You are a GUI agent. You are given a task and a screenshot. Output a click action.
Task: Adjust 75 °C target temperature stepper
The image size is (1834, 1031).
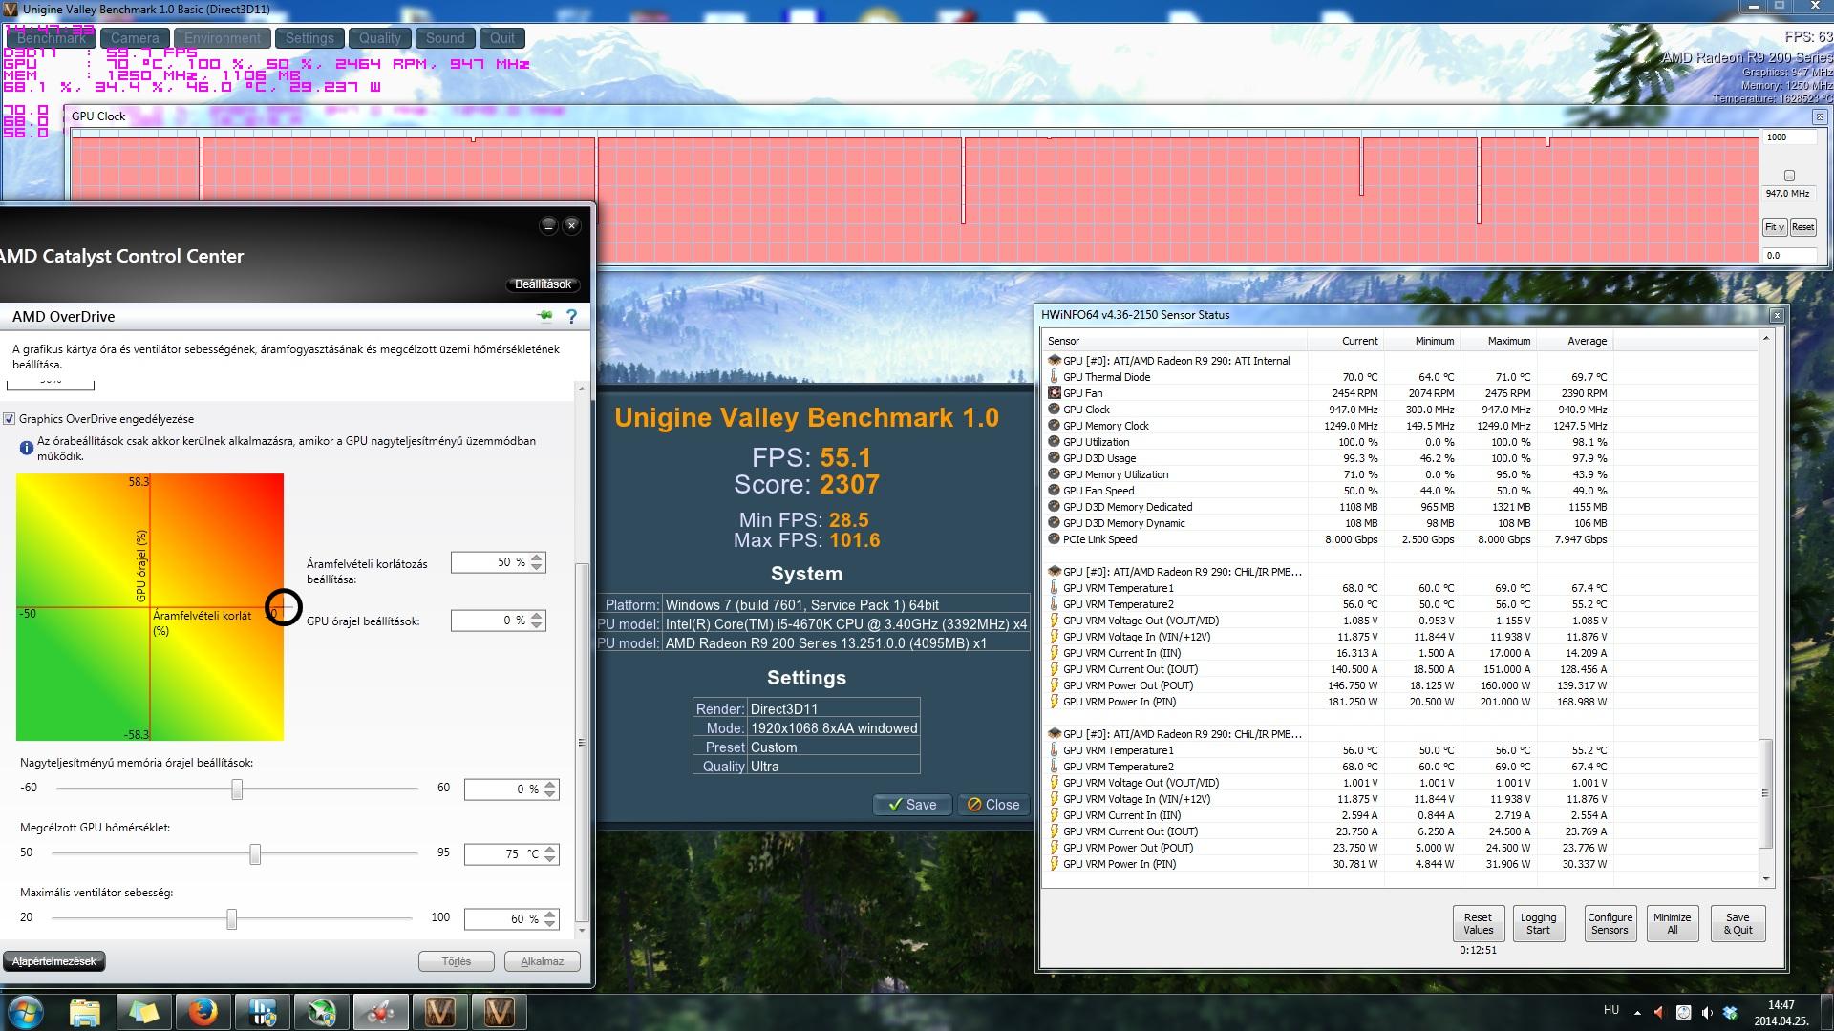[x=550, y=854]
